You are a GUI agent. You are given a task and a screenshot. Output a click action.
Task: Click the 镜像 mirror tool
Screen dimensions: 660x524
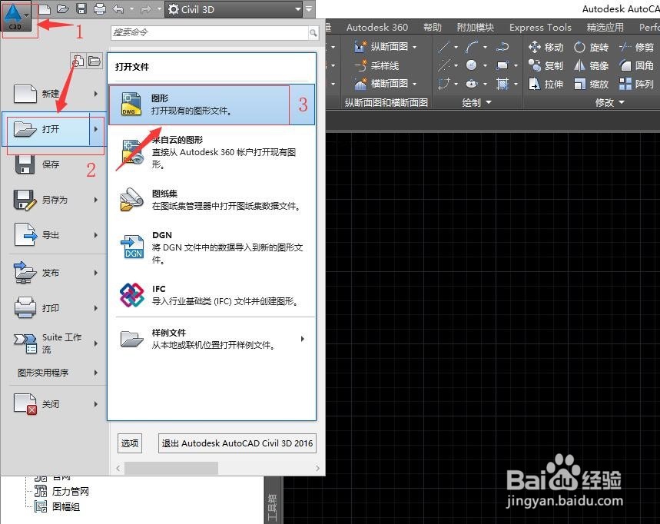coord(592,65)
